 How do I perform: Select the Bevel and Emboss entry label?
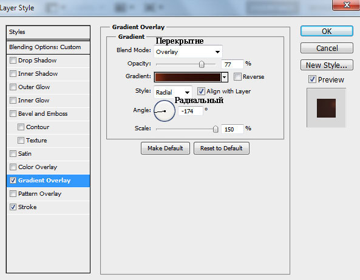[43, 114]
